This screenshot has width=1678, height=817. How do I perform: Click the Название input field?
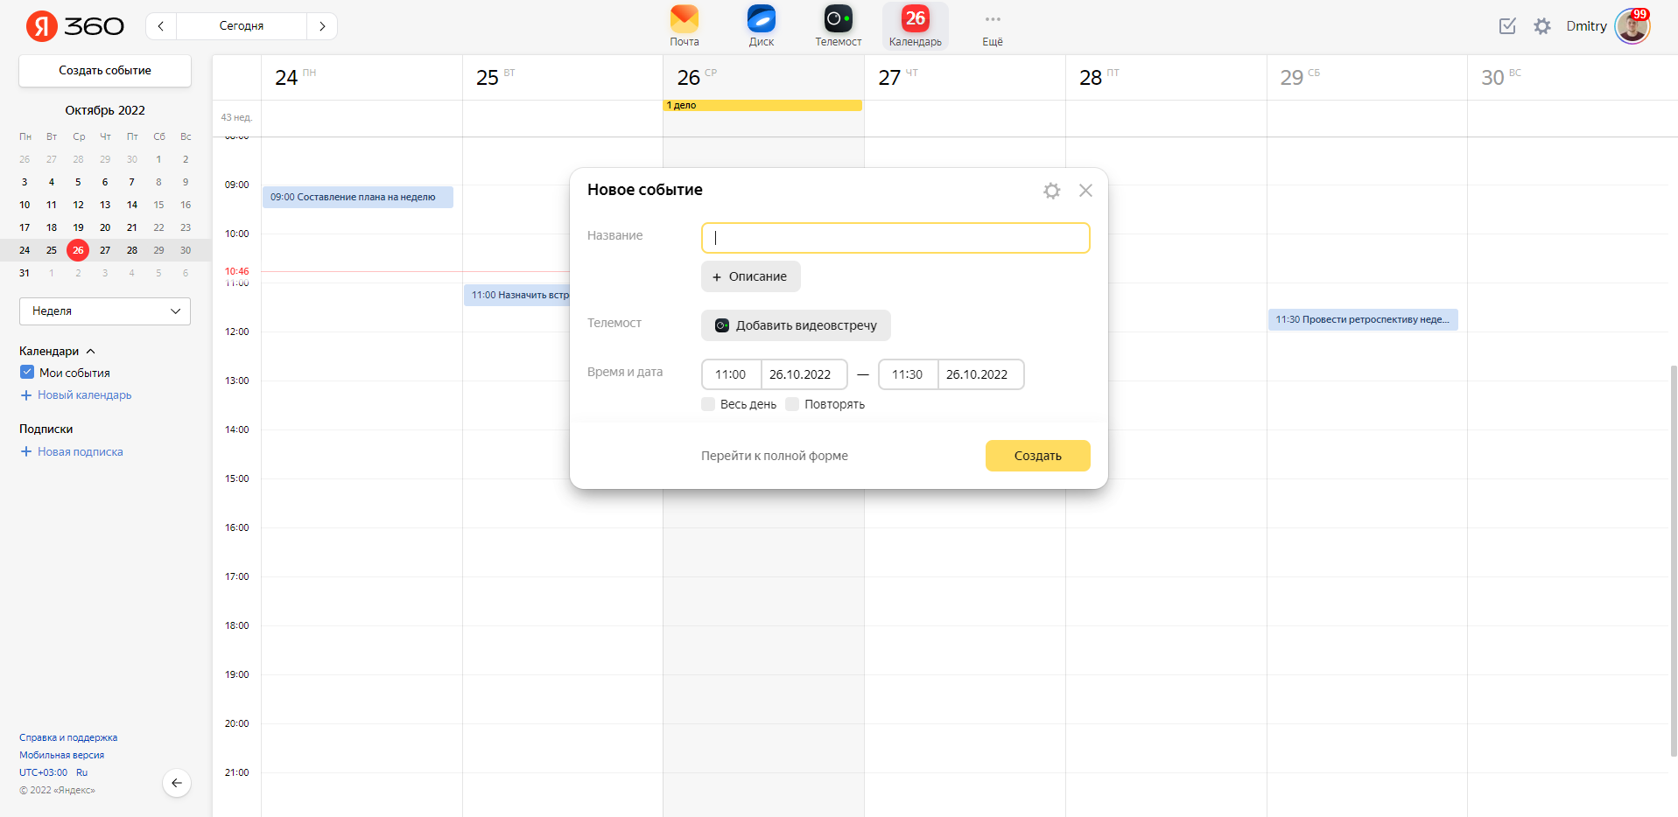[895, 238]
